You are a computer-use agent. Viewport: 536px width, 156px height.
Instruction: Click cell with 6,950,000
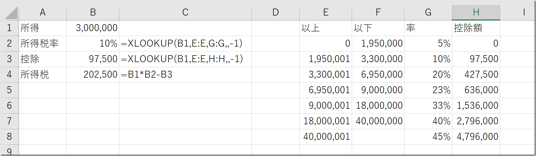pyautogui.click(x=378, y=75)
